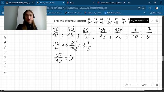The height and width of the screenshot is (92, 164).
Task: Click the share page icon in the address bar
Action: (x=139, y=8)
